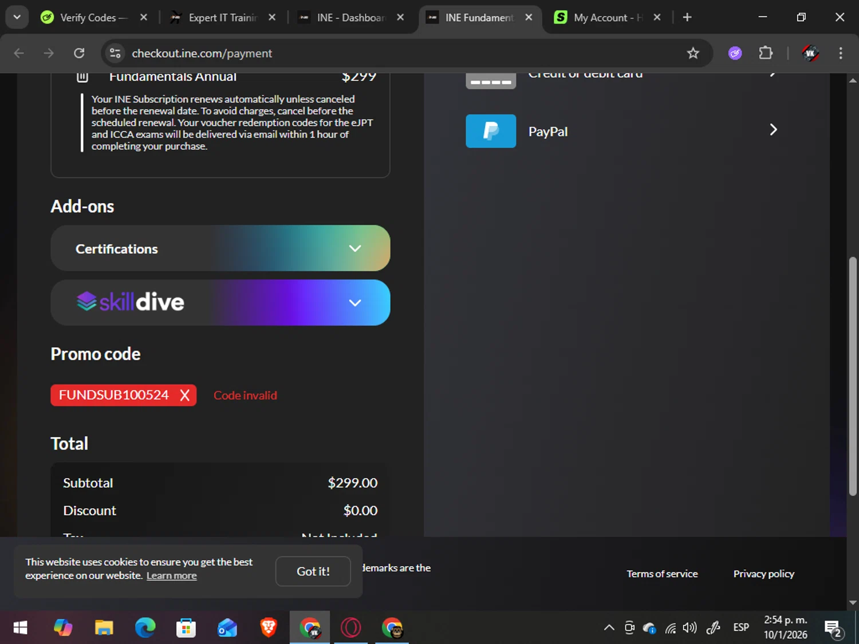Switch to INE - Dashboard tab

coord(342,18)
